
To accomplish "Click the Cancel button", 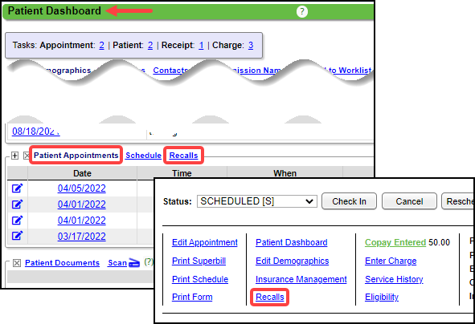I will (x=409, y=201).
